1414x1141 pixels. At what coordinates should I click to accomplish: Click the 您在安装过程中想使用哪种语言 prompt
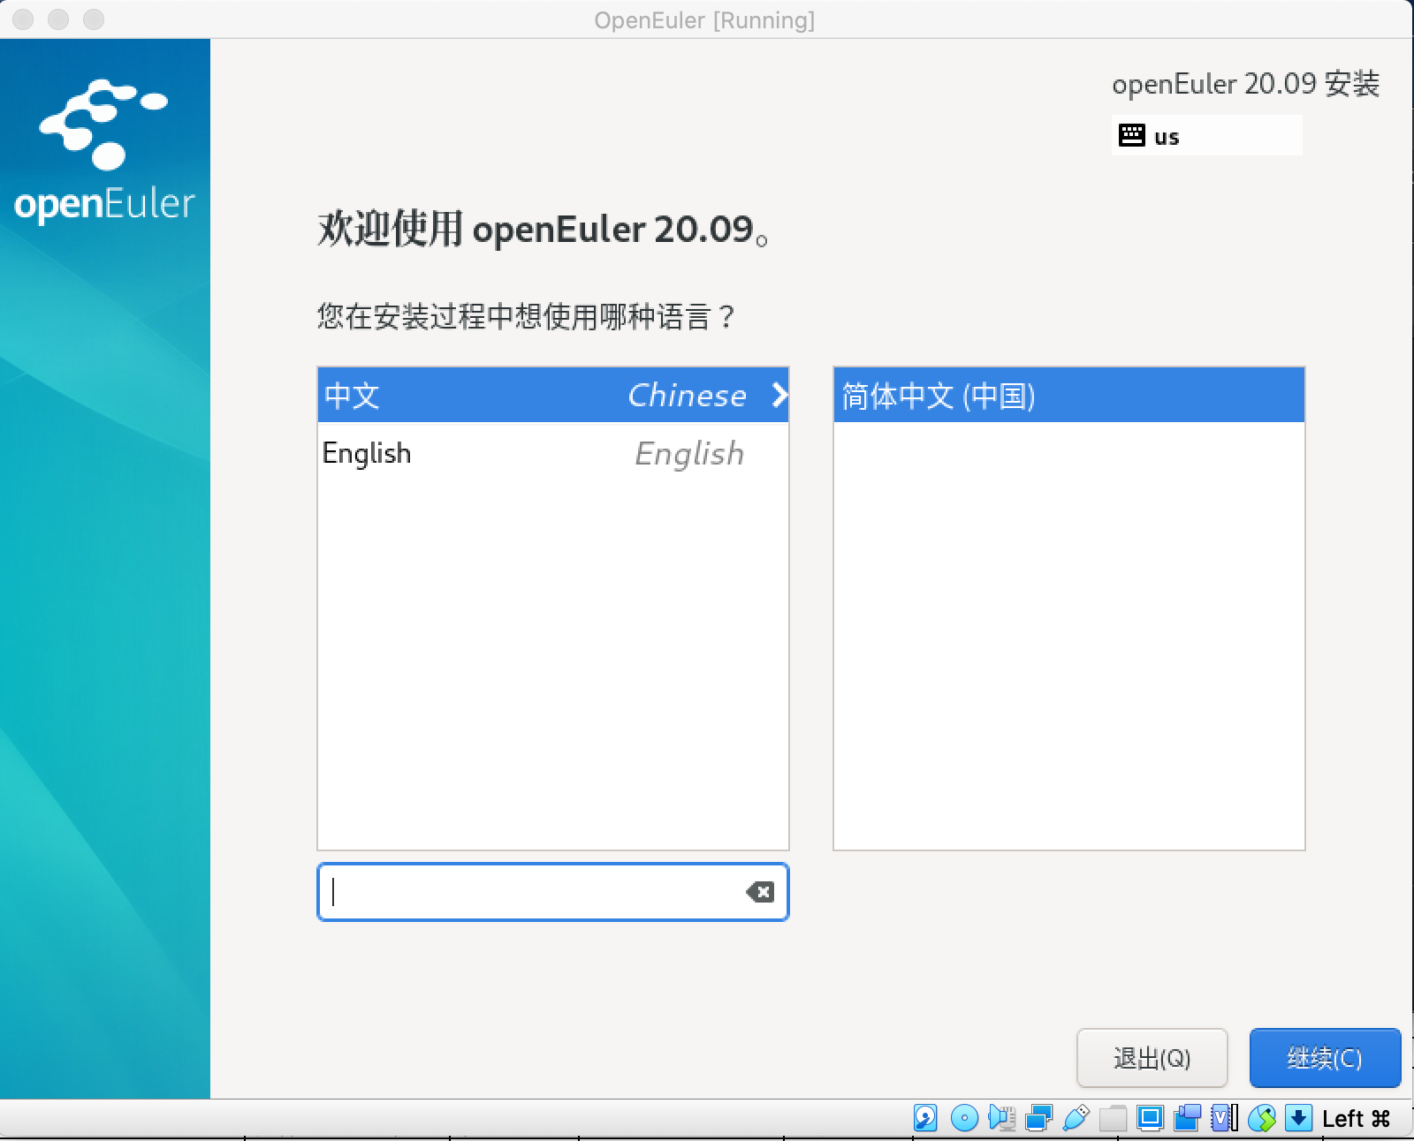527,316
